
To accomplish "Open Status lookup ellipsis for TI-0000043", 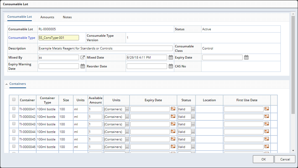I will pos(192,124).
